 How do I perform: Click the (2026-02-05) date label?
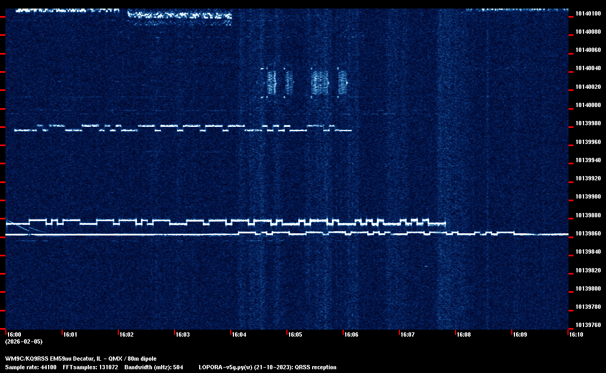24,341
